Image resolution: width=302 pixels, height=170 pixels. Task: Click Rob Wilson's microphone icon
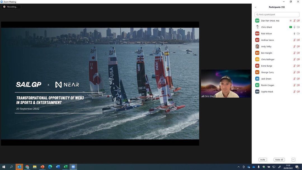click(x=294, y=34)
